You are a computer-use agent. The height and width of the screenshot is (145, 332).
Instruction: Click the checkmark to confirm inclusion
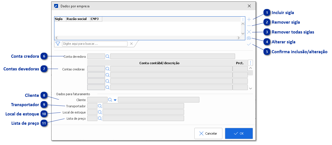tap(249, 44)
